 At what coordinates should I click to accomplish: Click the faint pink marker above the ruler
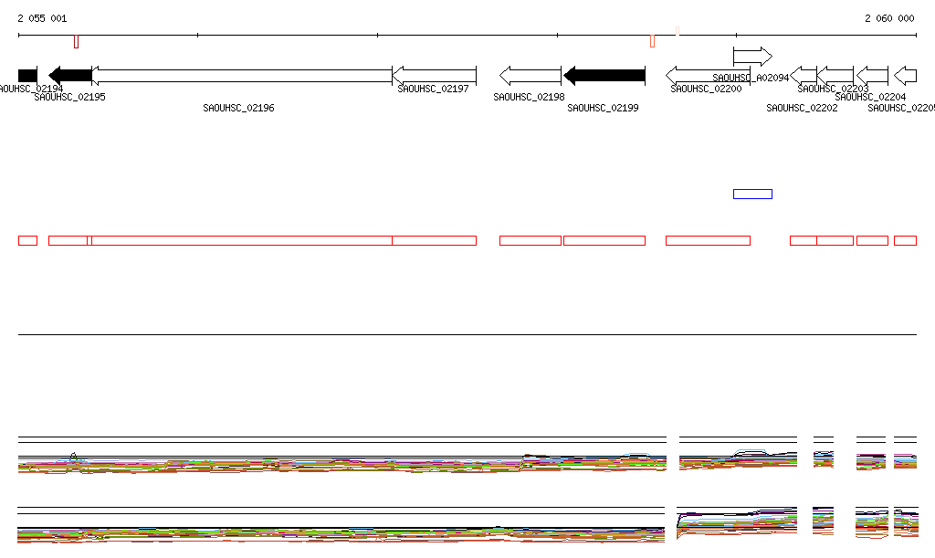click(678, 31)
